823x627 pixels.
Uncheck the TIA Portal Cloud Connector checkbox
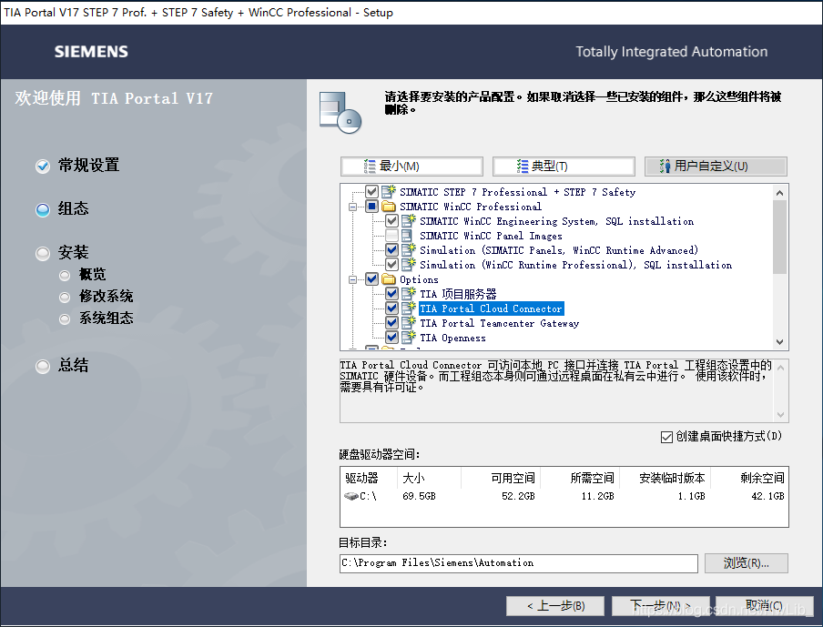391,308
